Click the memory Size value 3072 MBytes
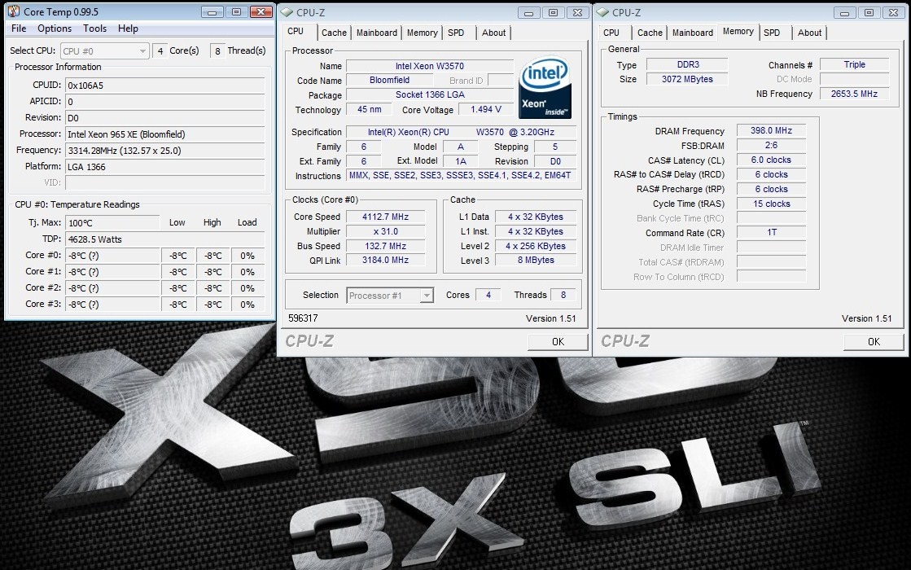 [x=687, y=79]
